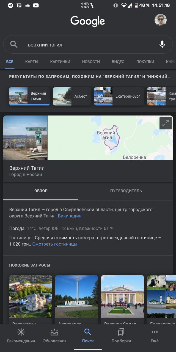Screen dimensions: 176x352
Task: Tap the SoundCloud notification icon
Action: click(x=27, y=5)
